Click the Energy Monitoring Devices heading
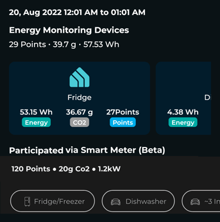This screenshot has height=222, width=220. pos(69,31)
